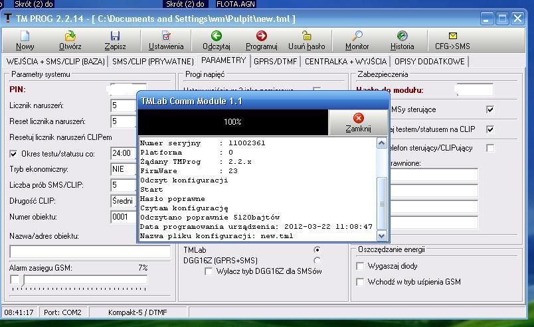Open OPISY DODATKOWE tab

click(x=430, y=61)
